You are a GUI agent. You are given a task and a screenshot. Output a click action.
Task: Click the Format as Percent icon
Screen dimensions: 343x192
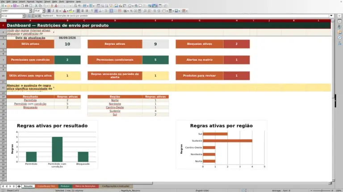pyautogui.click(x=131, y=11)
